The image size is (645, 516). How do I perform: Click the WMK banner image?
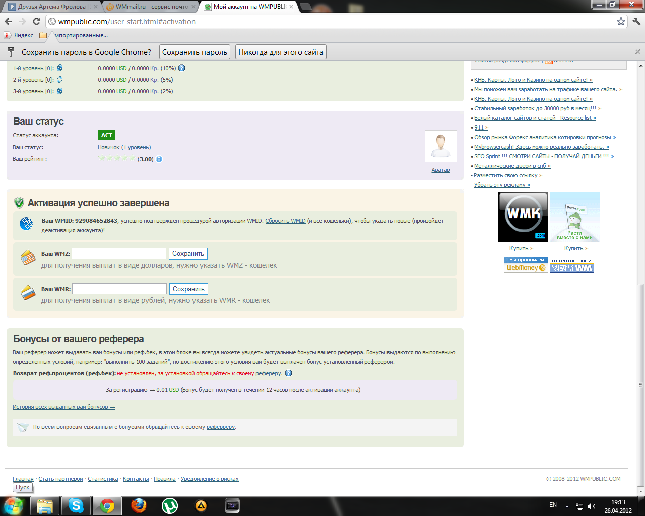point(523,217)
